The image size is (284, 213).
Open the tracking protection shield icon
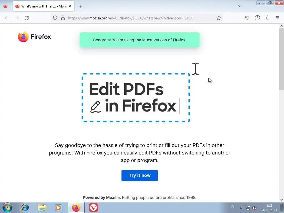(x=55, y=18)
